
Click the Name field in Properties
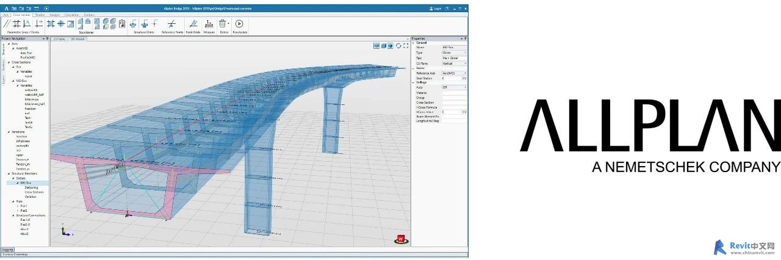[x=455, y=47]
